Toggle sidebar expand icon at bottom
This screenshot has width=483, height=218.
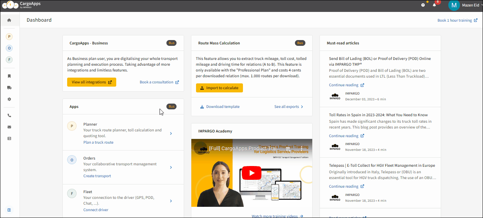[9, 210]
